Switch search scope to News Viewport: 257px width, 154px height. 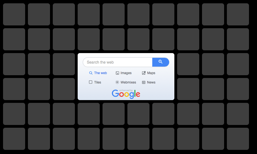pos(151,82)
